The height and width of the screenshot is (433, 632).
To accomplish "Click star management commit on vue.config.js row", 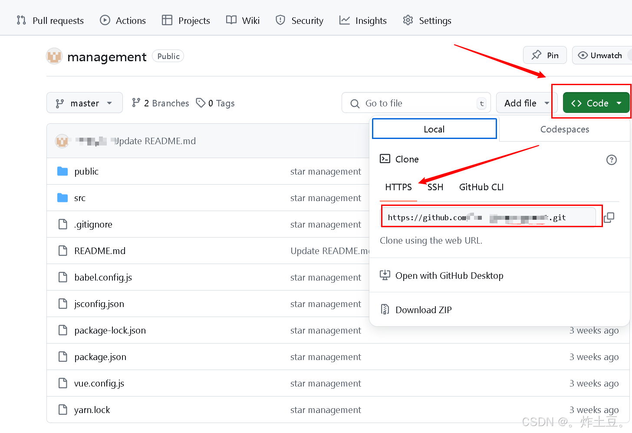I will 326,383.
